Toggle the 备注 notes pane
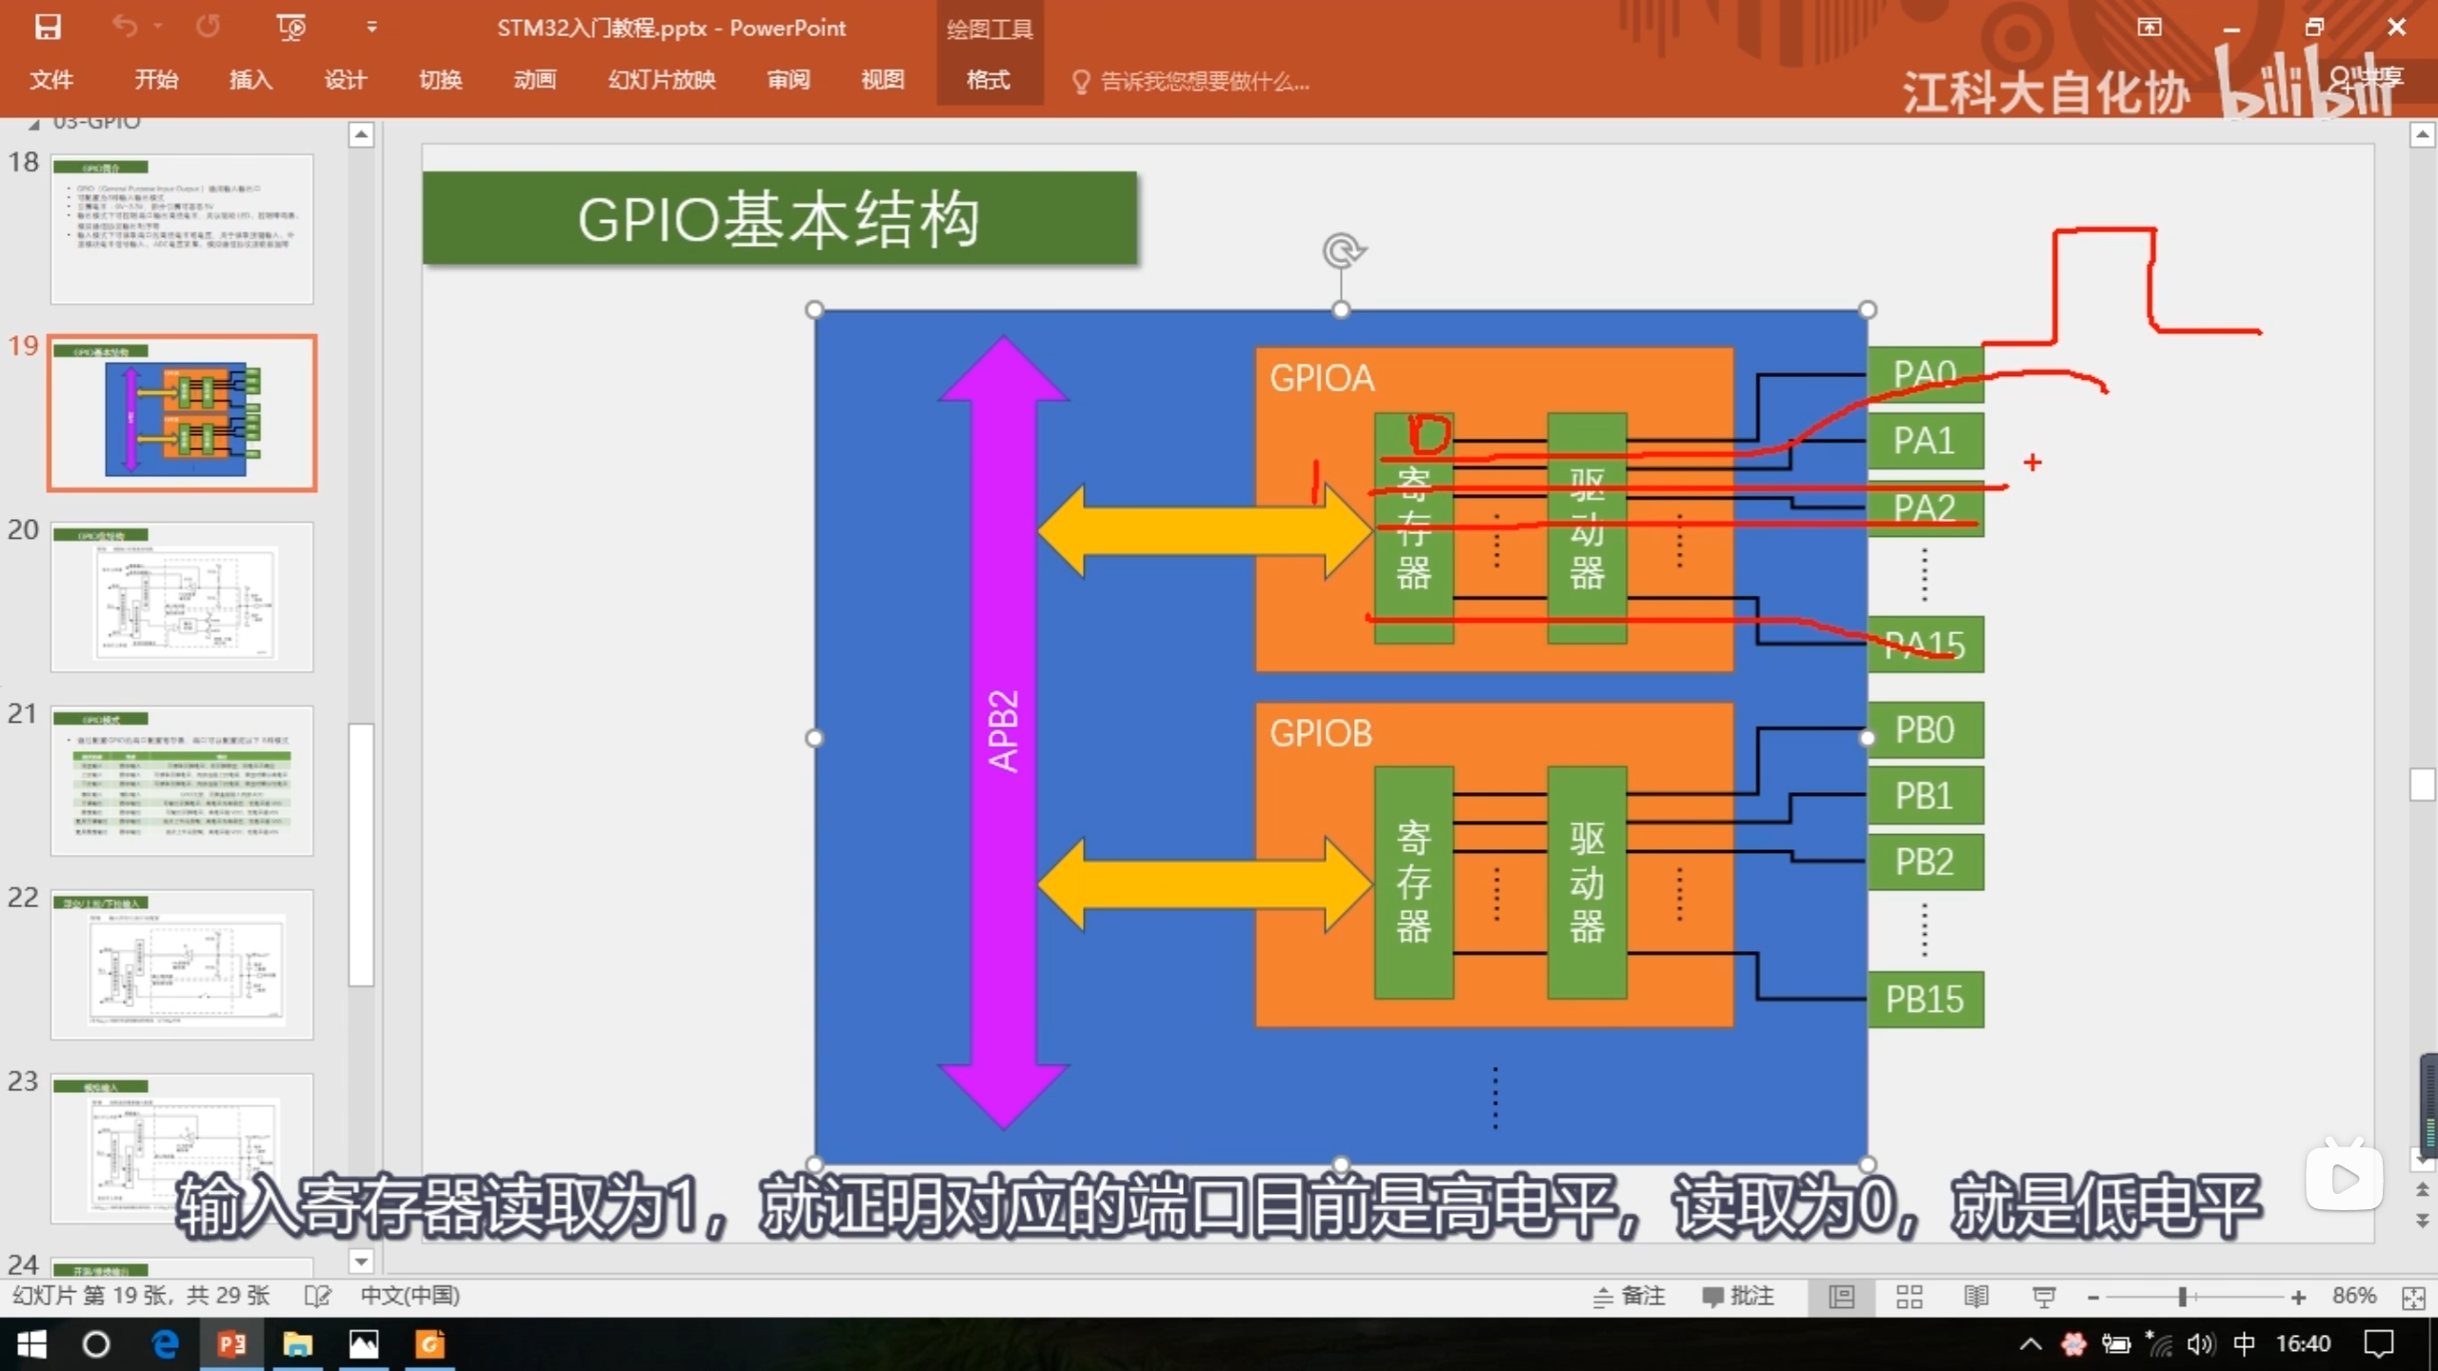2438x1371 pixels. pyautogui.click(x=1629, y=1296)
